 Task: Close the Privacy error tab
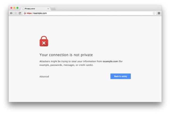pyautogui.click(x=48, y=9)
